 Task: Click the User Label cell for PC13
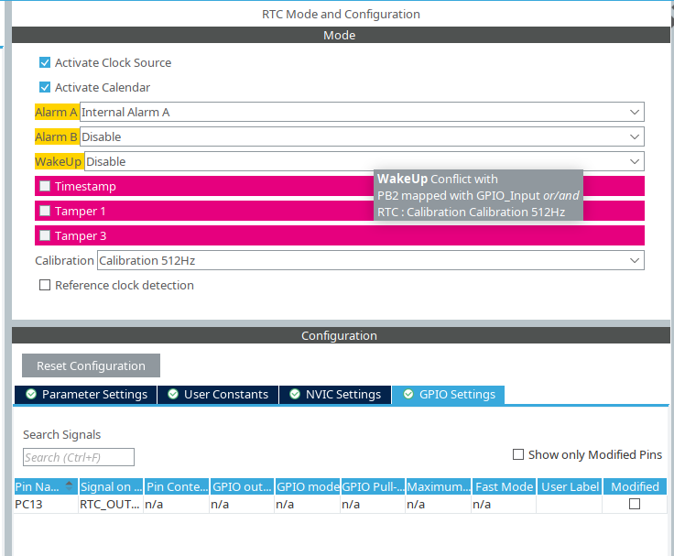(570, 504)
